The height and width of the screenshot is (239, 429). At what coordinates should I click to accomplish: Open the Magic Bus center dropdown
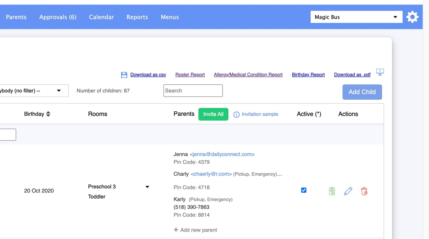click(356, 17)
